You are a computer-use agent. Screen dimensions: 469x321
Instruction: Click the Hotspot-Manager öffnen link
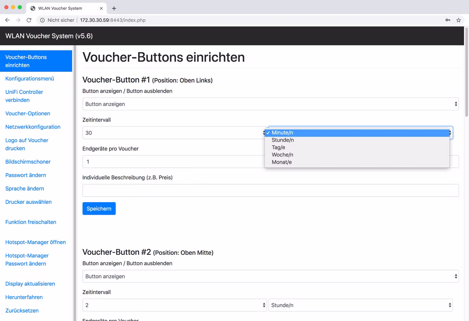pos(35,242)
